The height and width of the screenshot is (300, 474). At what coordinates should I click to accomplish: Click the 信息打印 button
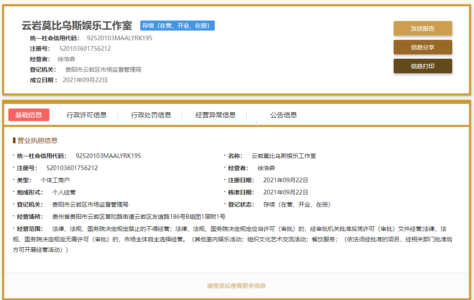[422, 66]
